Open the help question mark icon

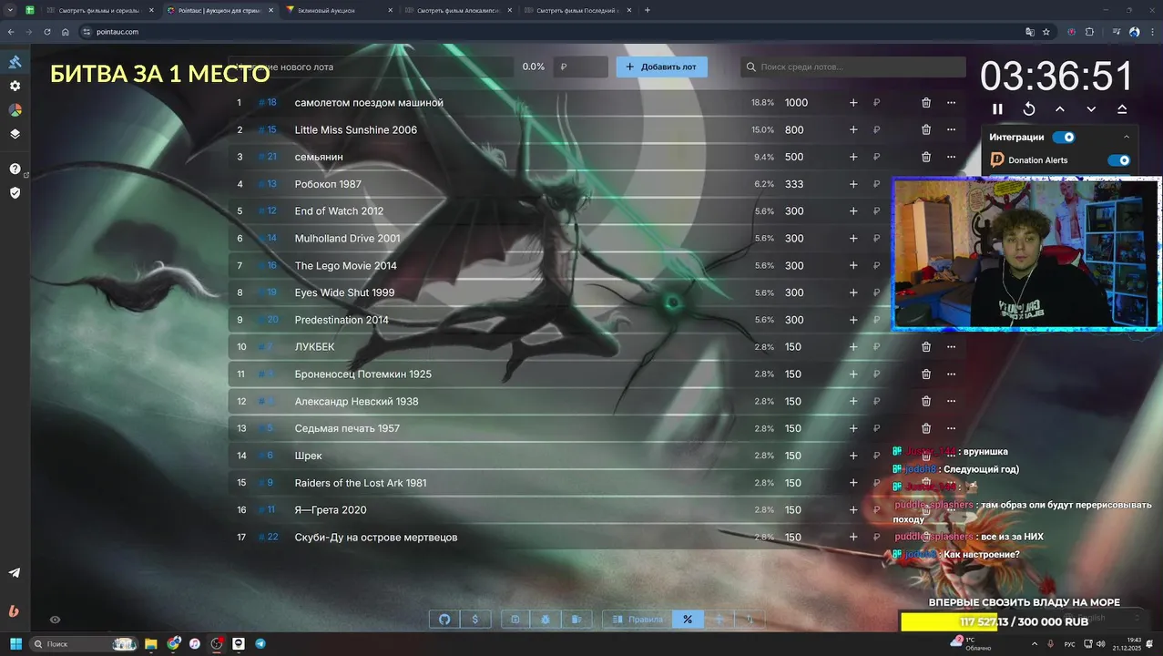pyautogui.click(x=15, y=169)
